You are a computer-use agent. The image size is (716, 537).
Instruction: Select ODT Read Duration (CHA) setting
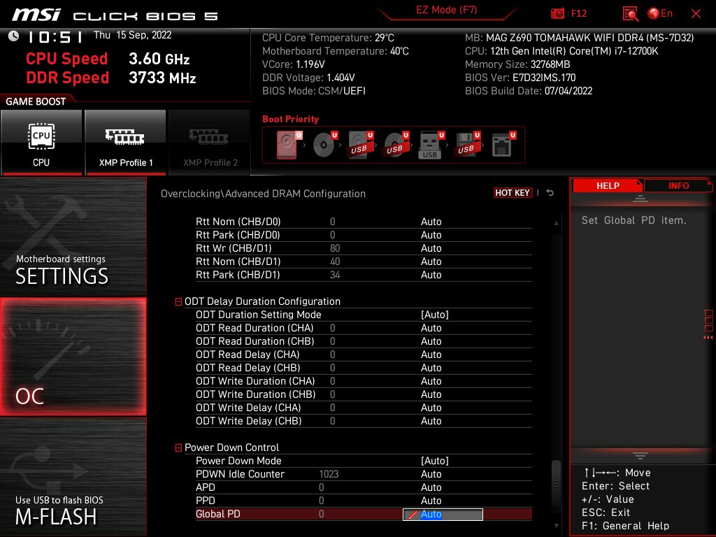point(364,328)
